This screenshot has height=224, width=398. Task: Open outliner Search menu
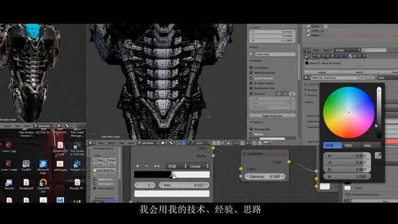click(x=327, y=50)
